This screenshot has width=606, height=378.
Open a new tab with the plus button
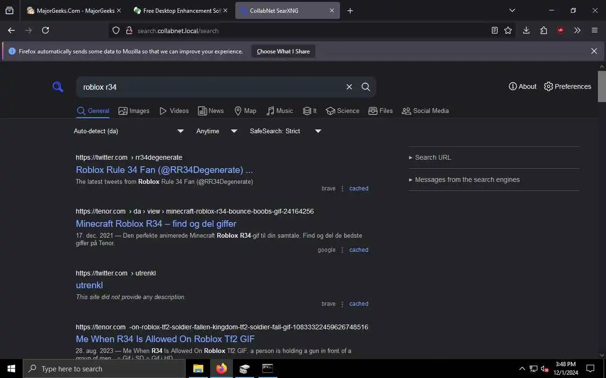[x=350, y=11]
